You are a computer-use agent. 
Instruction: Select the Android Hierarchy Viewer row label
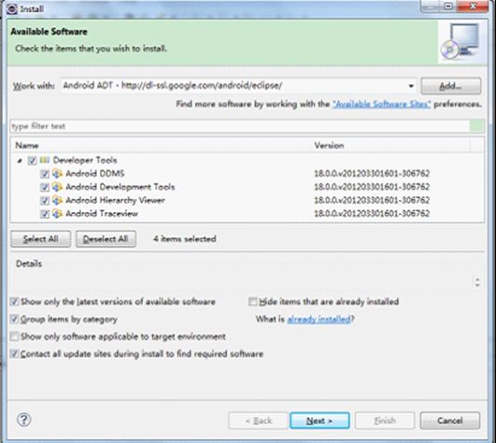click(115, 200)
